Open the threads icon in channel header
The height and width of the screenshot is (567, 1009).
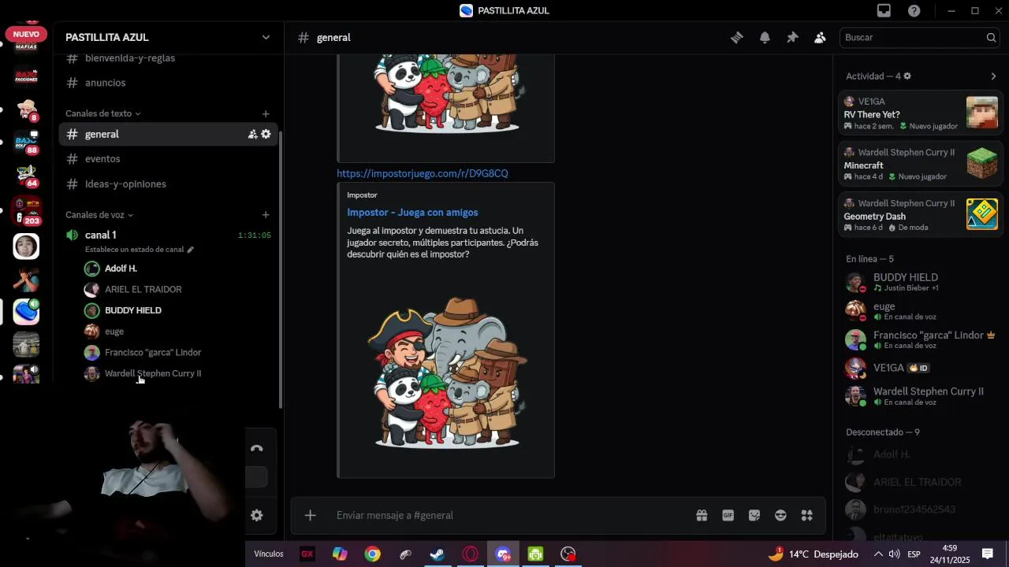[737, 37]
